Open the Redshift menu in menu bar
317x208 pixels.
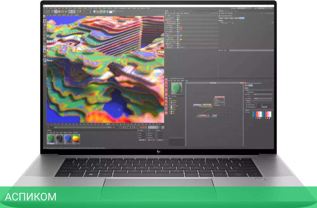click(x=129, y=8)
